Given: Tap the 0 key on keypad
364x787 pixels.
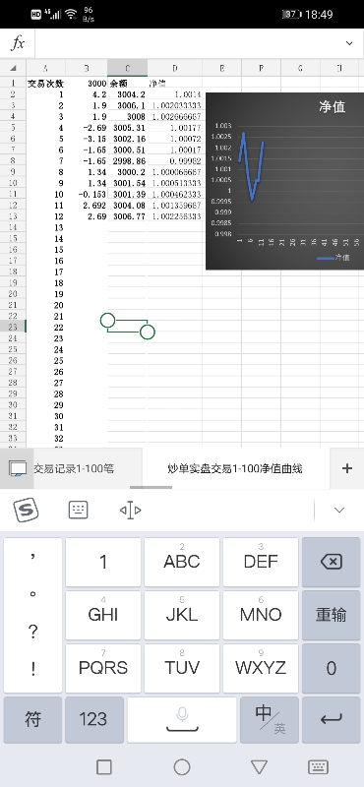Looking at the screenshot, I should point(331,668).
